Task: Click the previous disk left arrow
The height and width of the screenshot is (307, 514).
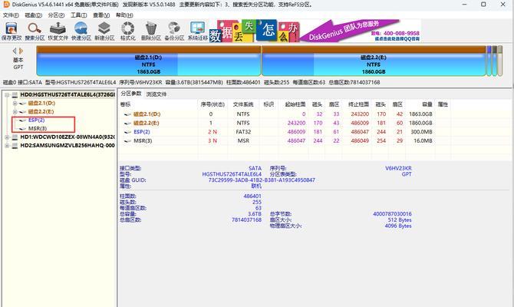Action: coord(15,51)
